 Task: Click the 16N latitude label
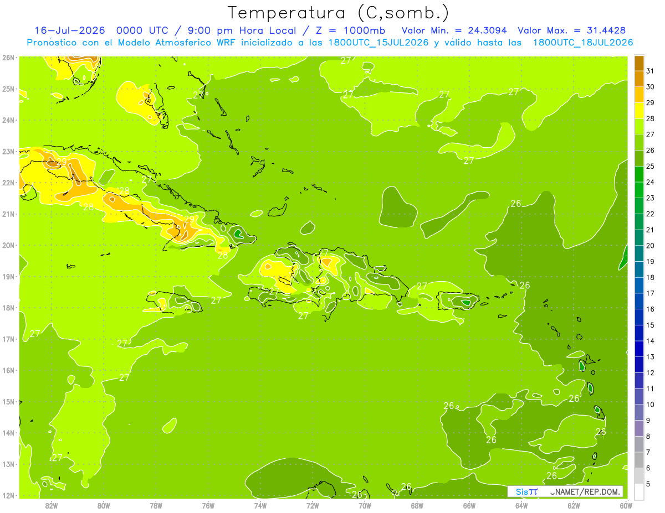pos(8,370)
